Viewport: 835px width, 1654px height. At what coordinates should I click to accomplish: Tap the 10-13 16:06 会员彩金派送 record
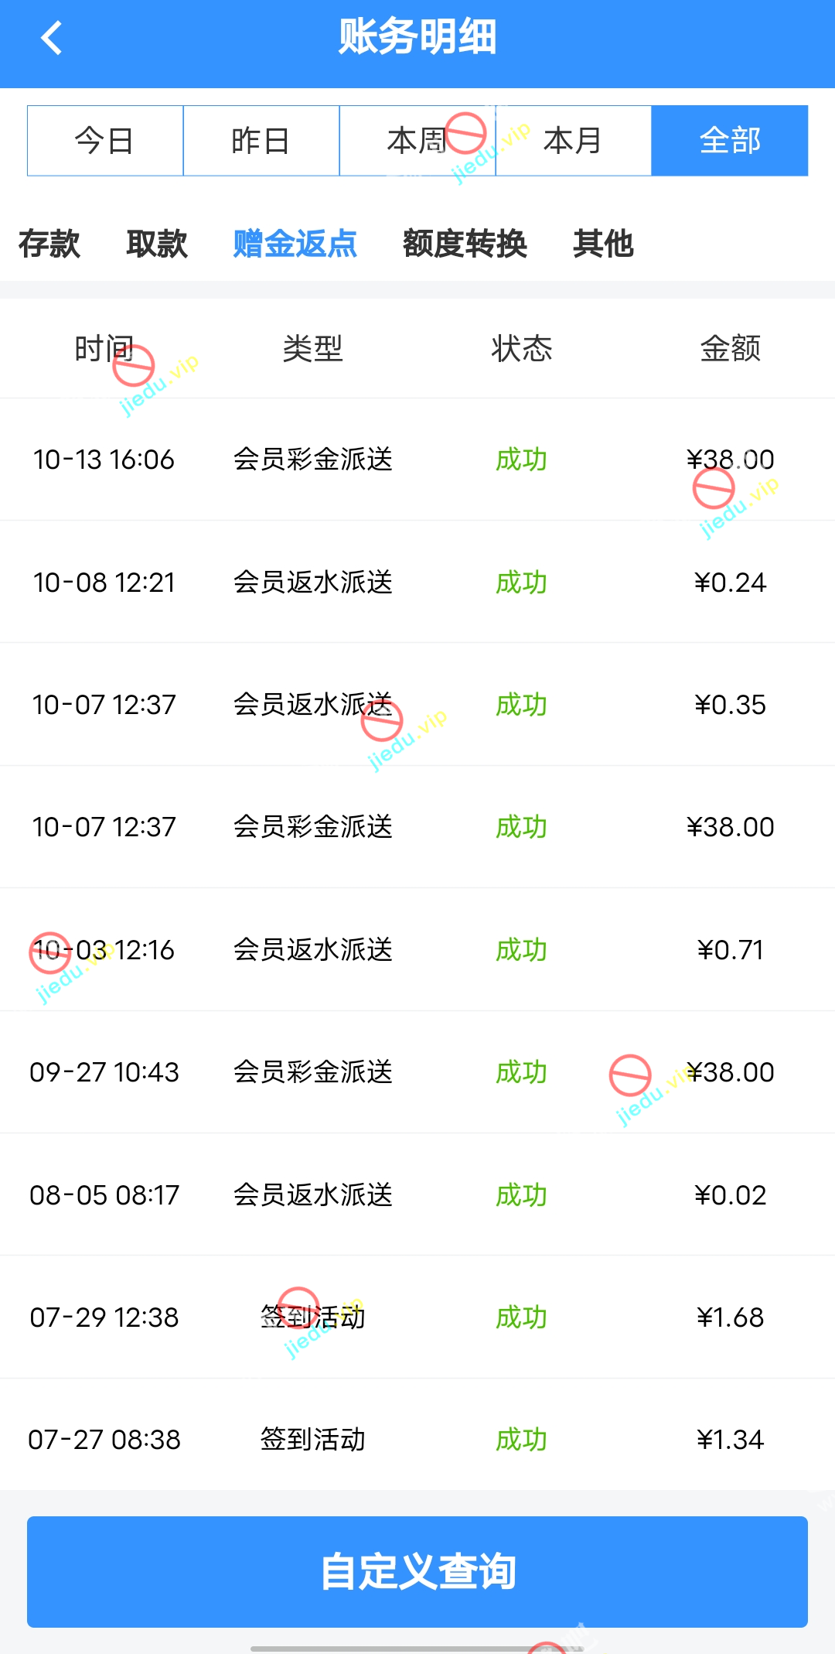click(x=417, y=460)
